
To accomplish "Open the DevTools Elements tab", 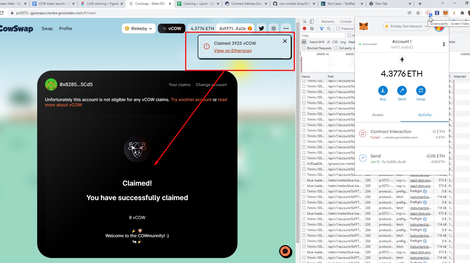I will click(x=328, y=21).
